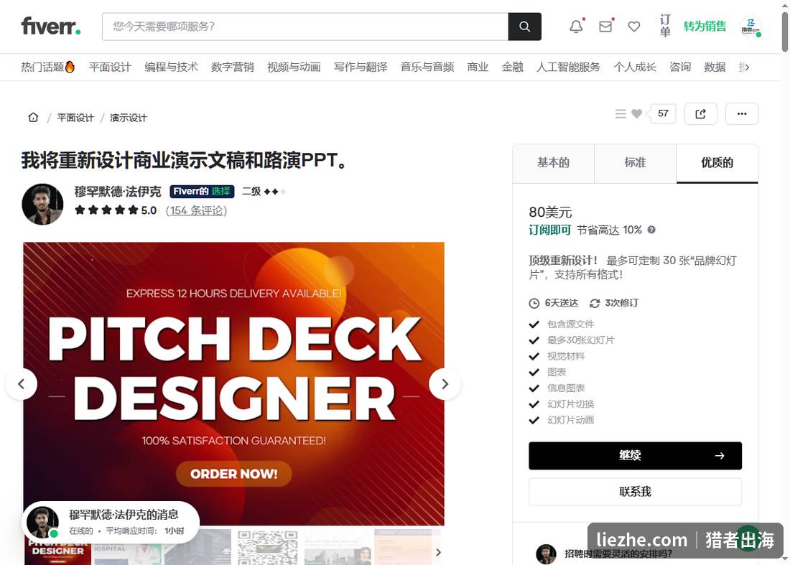Open 平面设计 category menu

[110, 67]
